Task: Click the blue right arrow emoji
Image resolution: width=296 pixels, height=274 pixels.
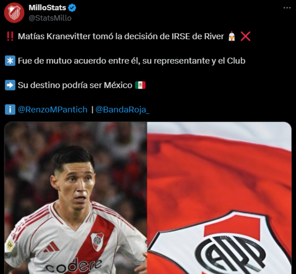Action: click(10, 85)
